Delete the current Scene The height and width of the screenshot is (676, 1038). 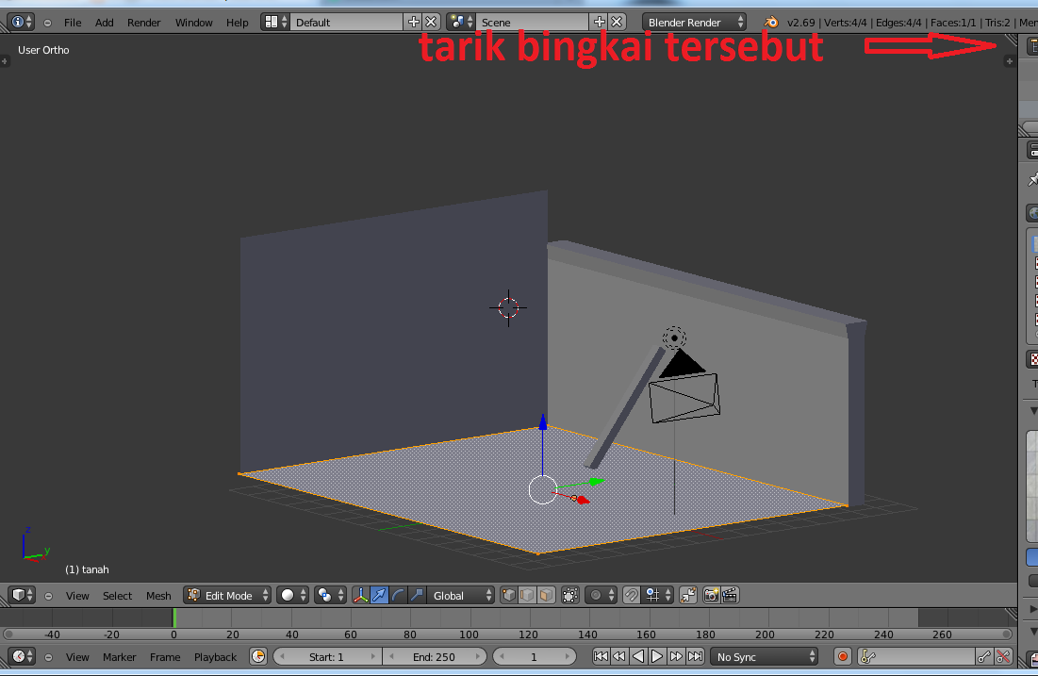coord(617,22)
